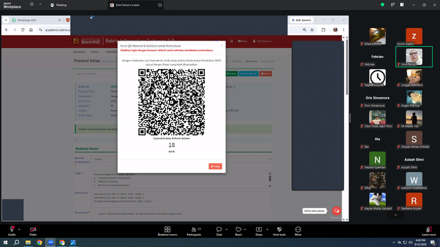
Task: Click the green Simpan button
Action: coord(232,73)
